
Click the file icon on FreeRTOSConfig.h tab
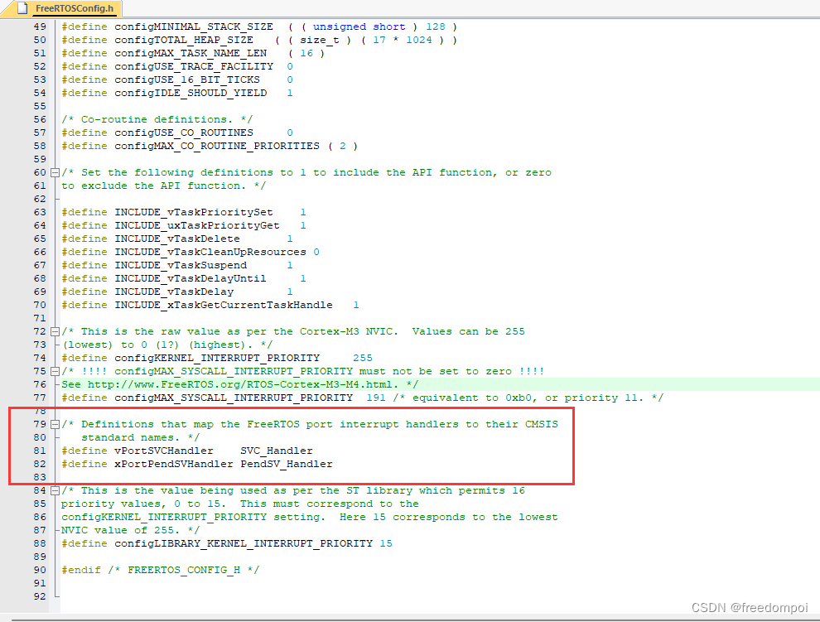coord(22,8)
